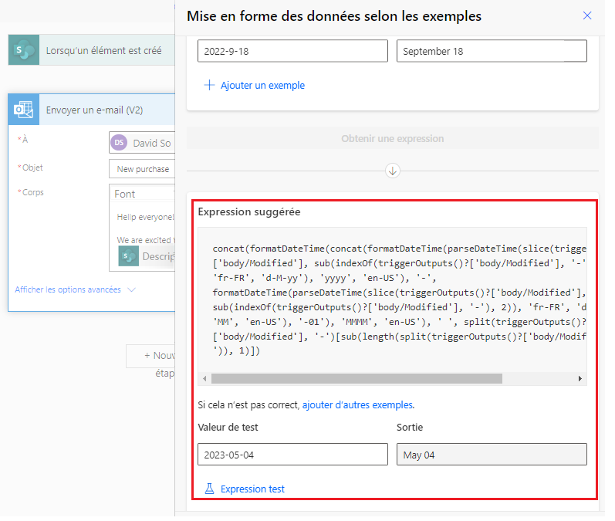The height and width of the screenshot is (521, 615).
Task: Click the ajouter d'autres exemples link
Action: [358, 404]
